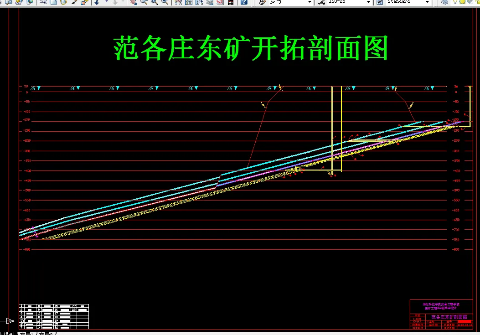Click the Table Style icon
The image size is (480, 335).
click(x=380, y=2)
